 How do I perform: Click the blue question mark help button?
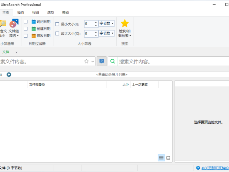point(102,61)
